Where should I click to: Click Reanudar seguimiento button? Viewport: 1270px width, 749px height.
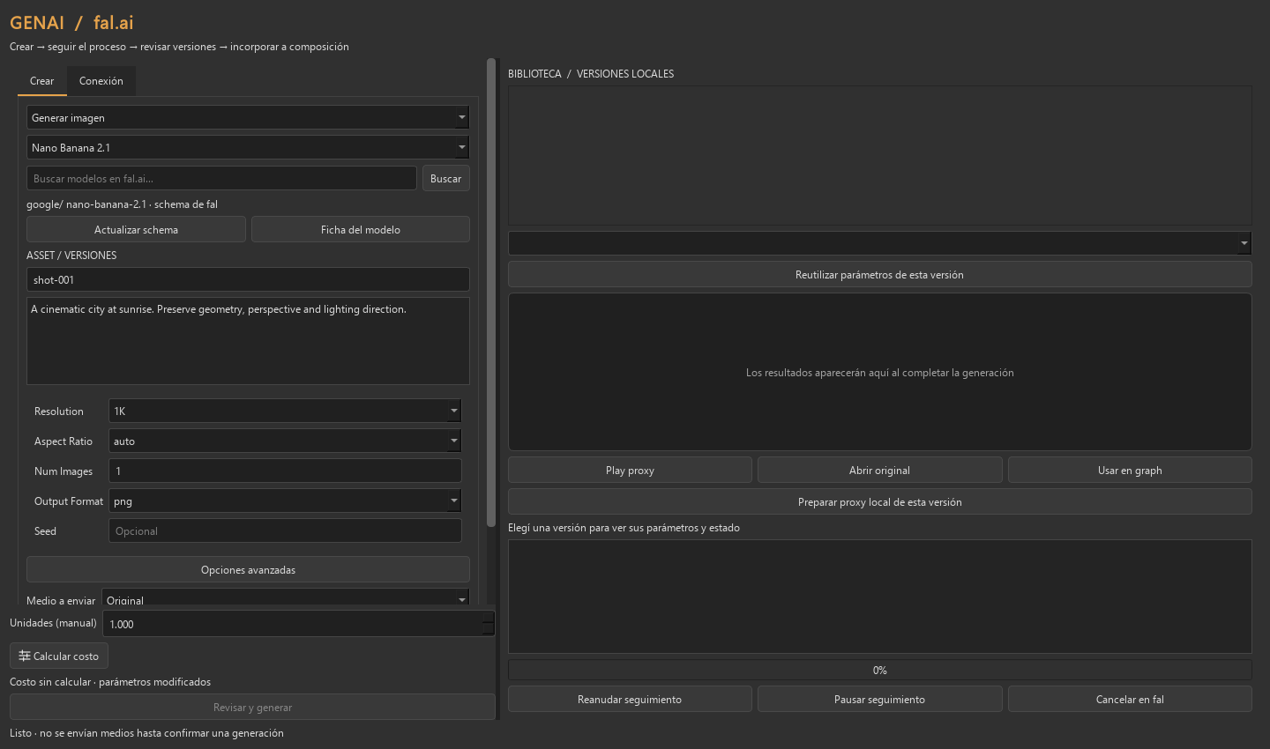click(630, 699)
